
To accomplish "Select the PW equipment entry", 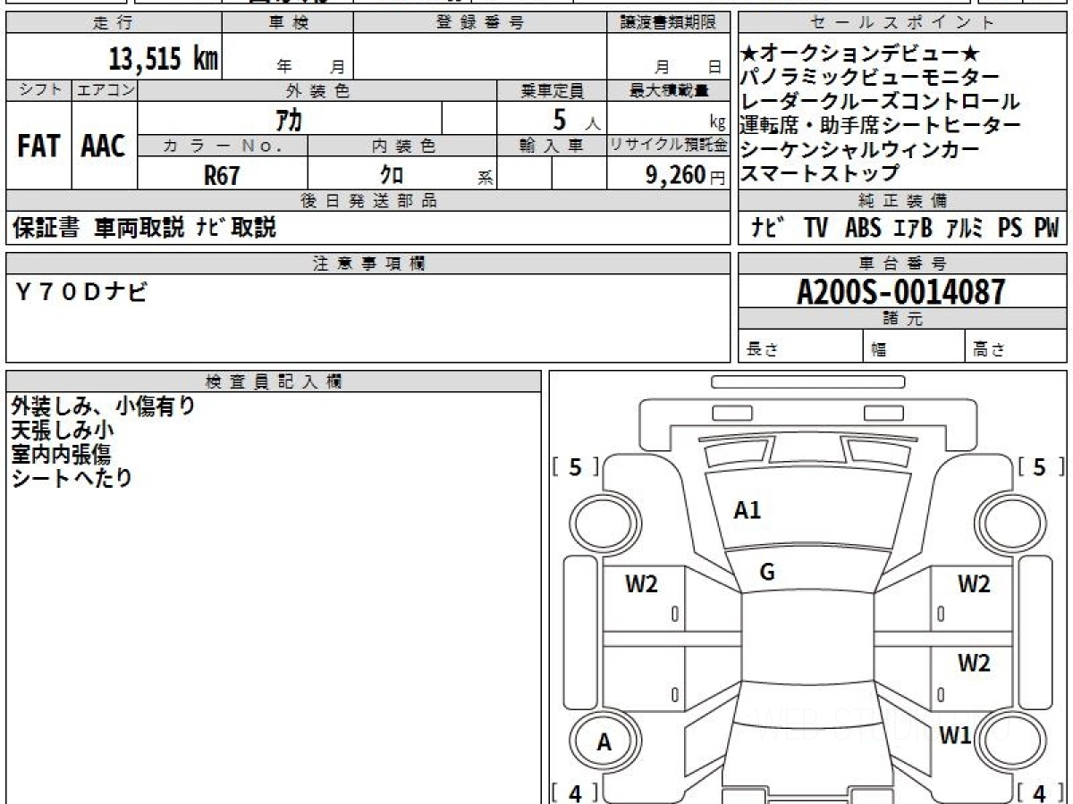I will point(1046,228).
